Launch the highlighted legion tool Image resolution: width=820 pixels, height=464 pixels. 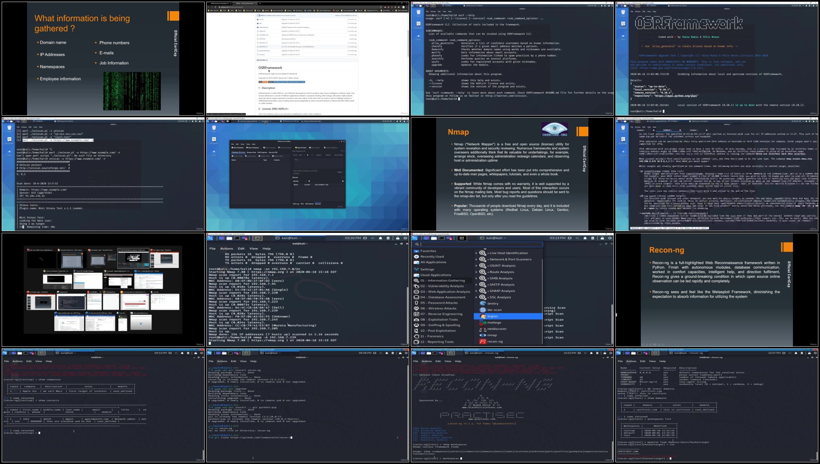pyautogui.click(x=508, y=316)
